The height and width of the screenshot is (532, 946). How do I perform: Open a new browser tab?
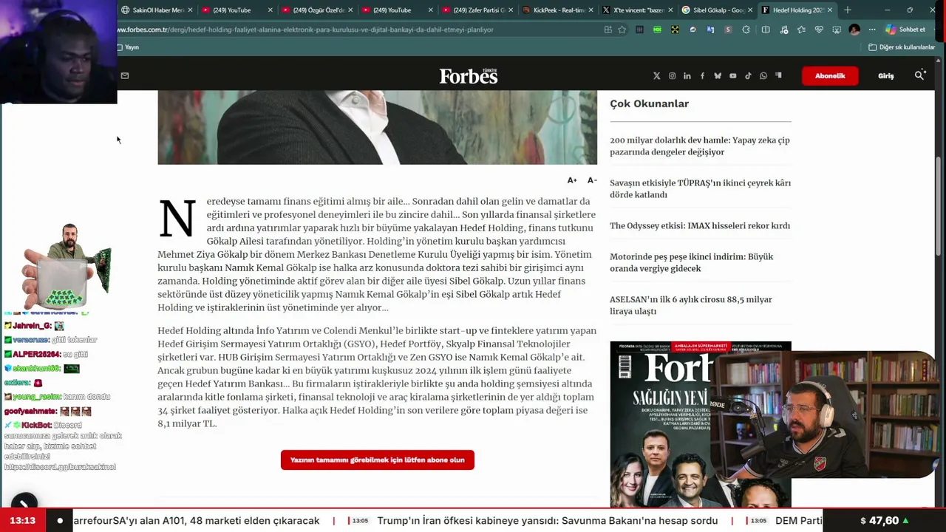coord(848,10)
